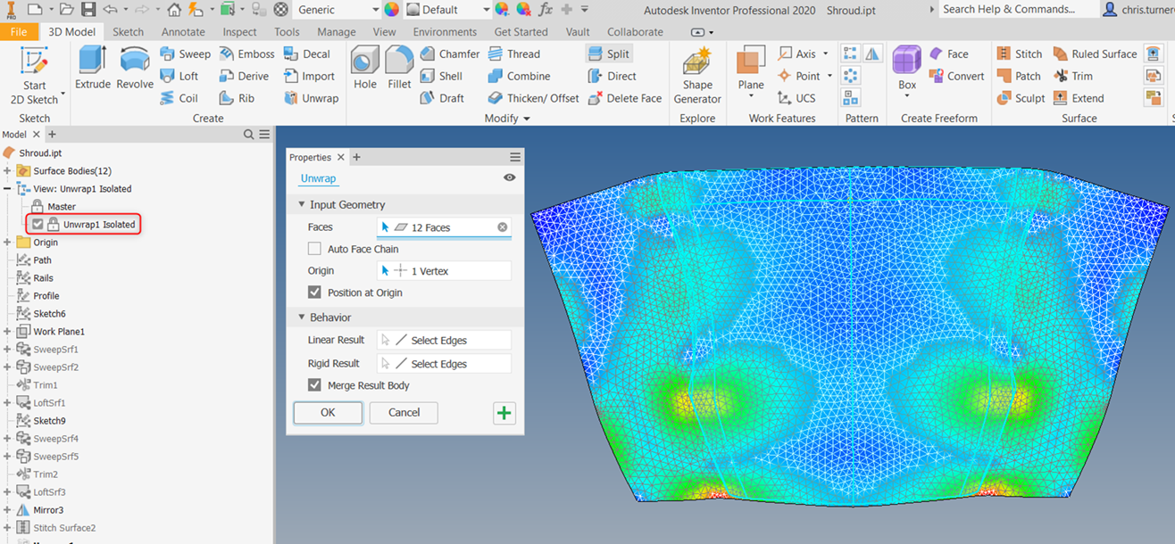Select the Fillet tool
The image size is (1175, 544).
[400, 69]
